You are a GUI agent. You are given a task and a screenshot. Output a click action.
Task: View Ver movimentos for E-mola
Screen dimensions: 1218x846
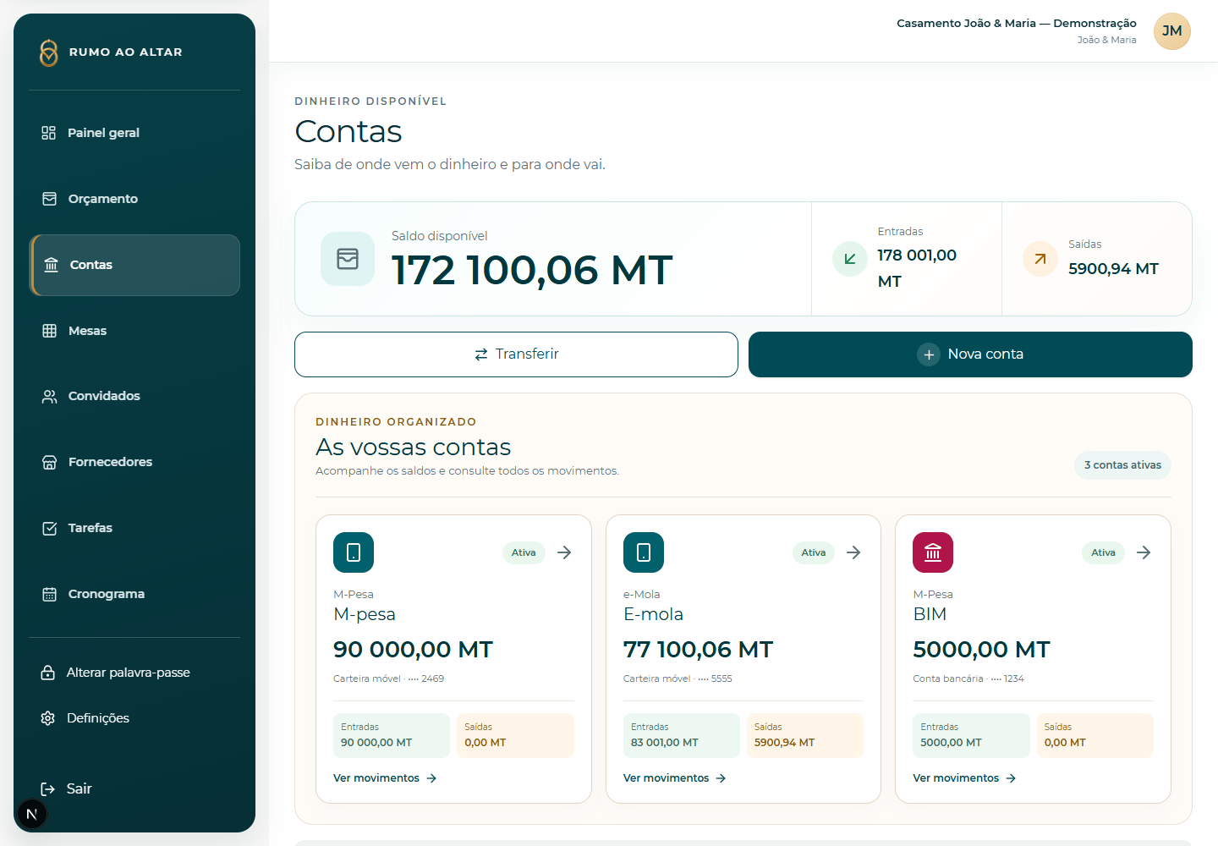(675, 778)
